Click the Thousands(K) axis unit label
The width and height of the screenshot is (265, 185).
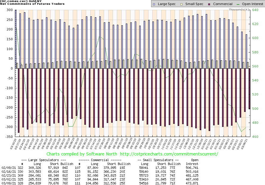point(239,10)
